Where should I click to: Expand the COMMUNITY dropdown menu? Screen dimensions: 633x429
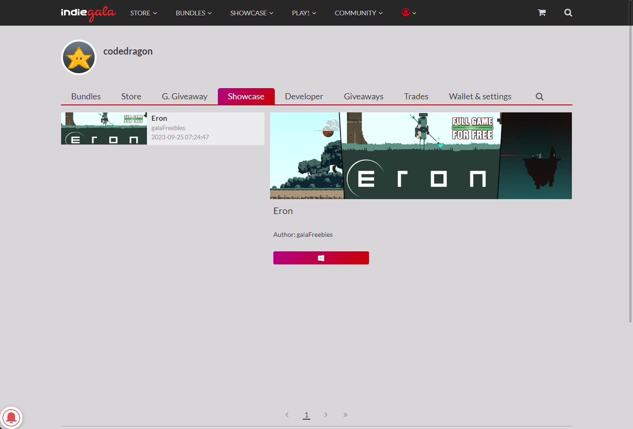[x=359, y=13]
